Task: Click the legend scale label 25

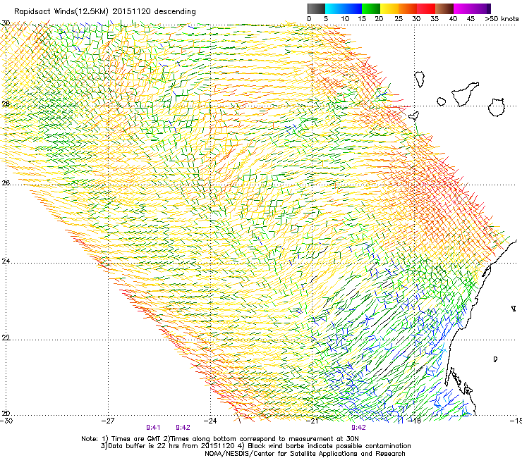Action: coord(399,19)
